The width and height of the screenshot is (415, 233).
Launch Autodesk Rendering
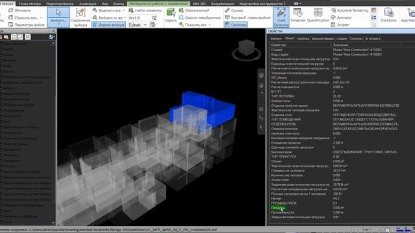coord(350,10)
